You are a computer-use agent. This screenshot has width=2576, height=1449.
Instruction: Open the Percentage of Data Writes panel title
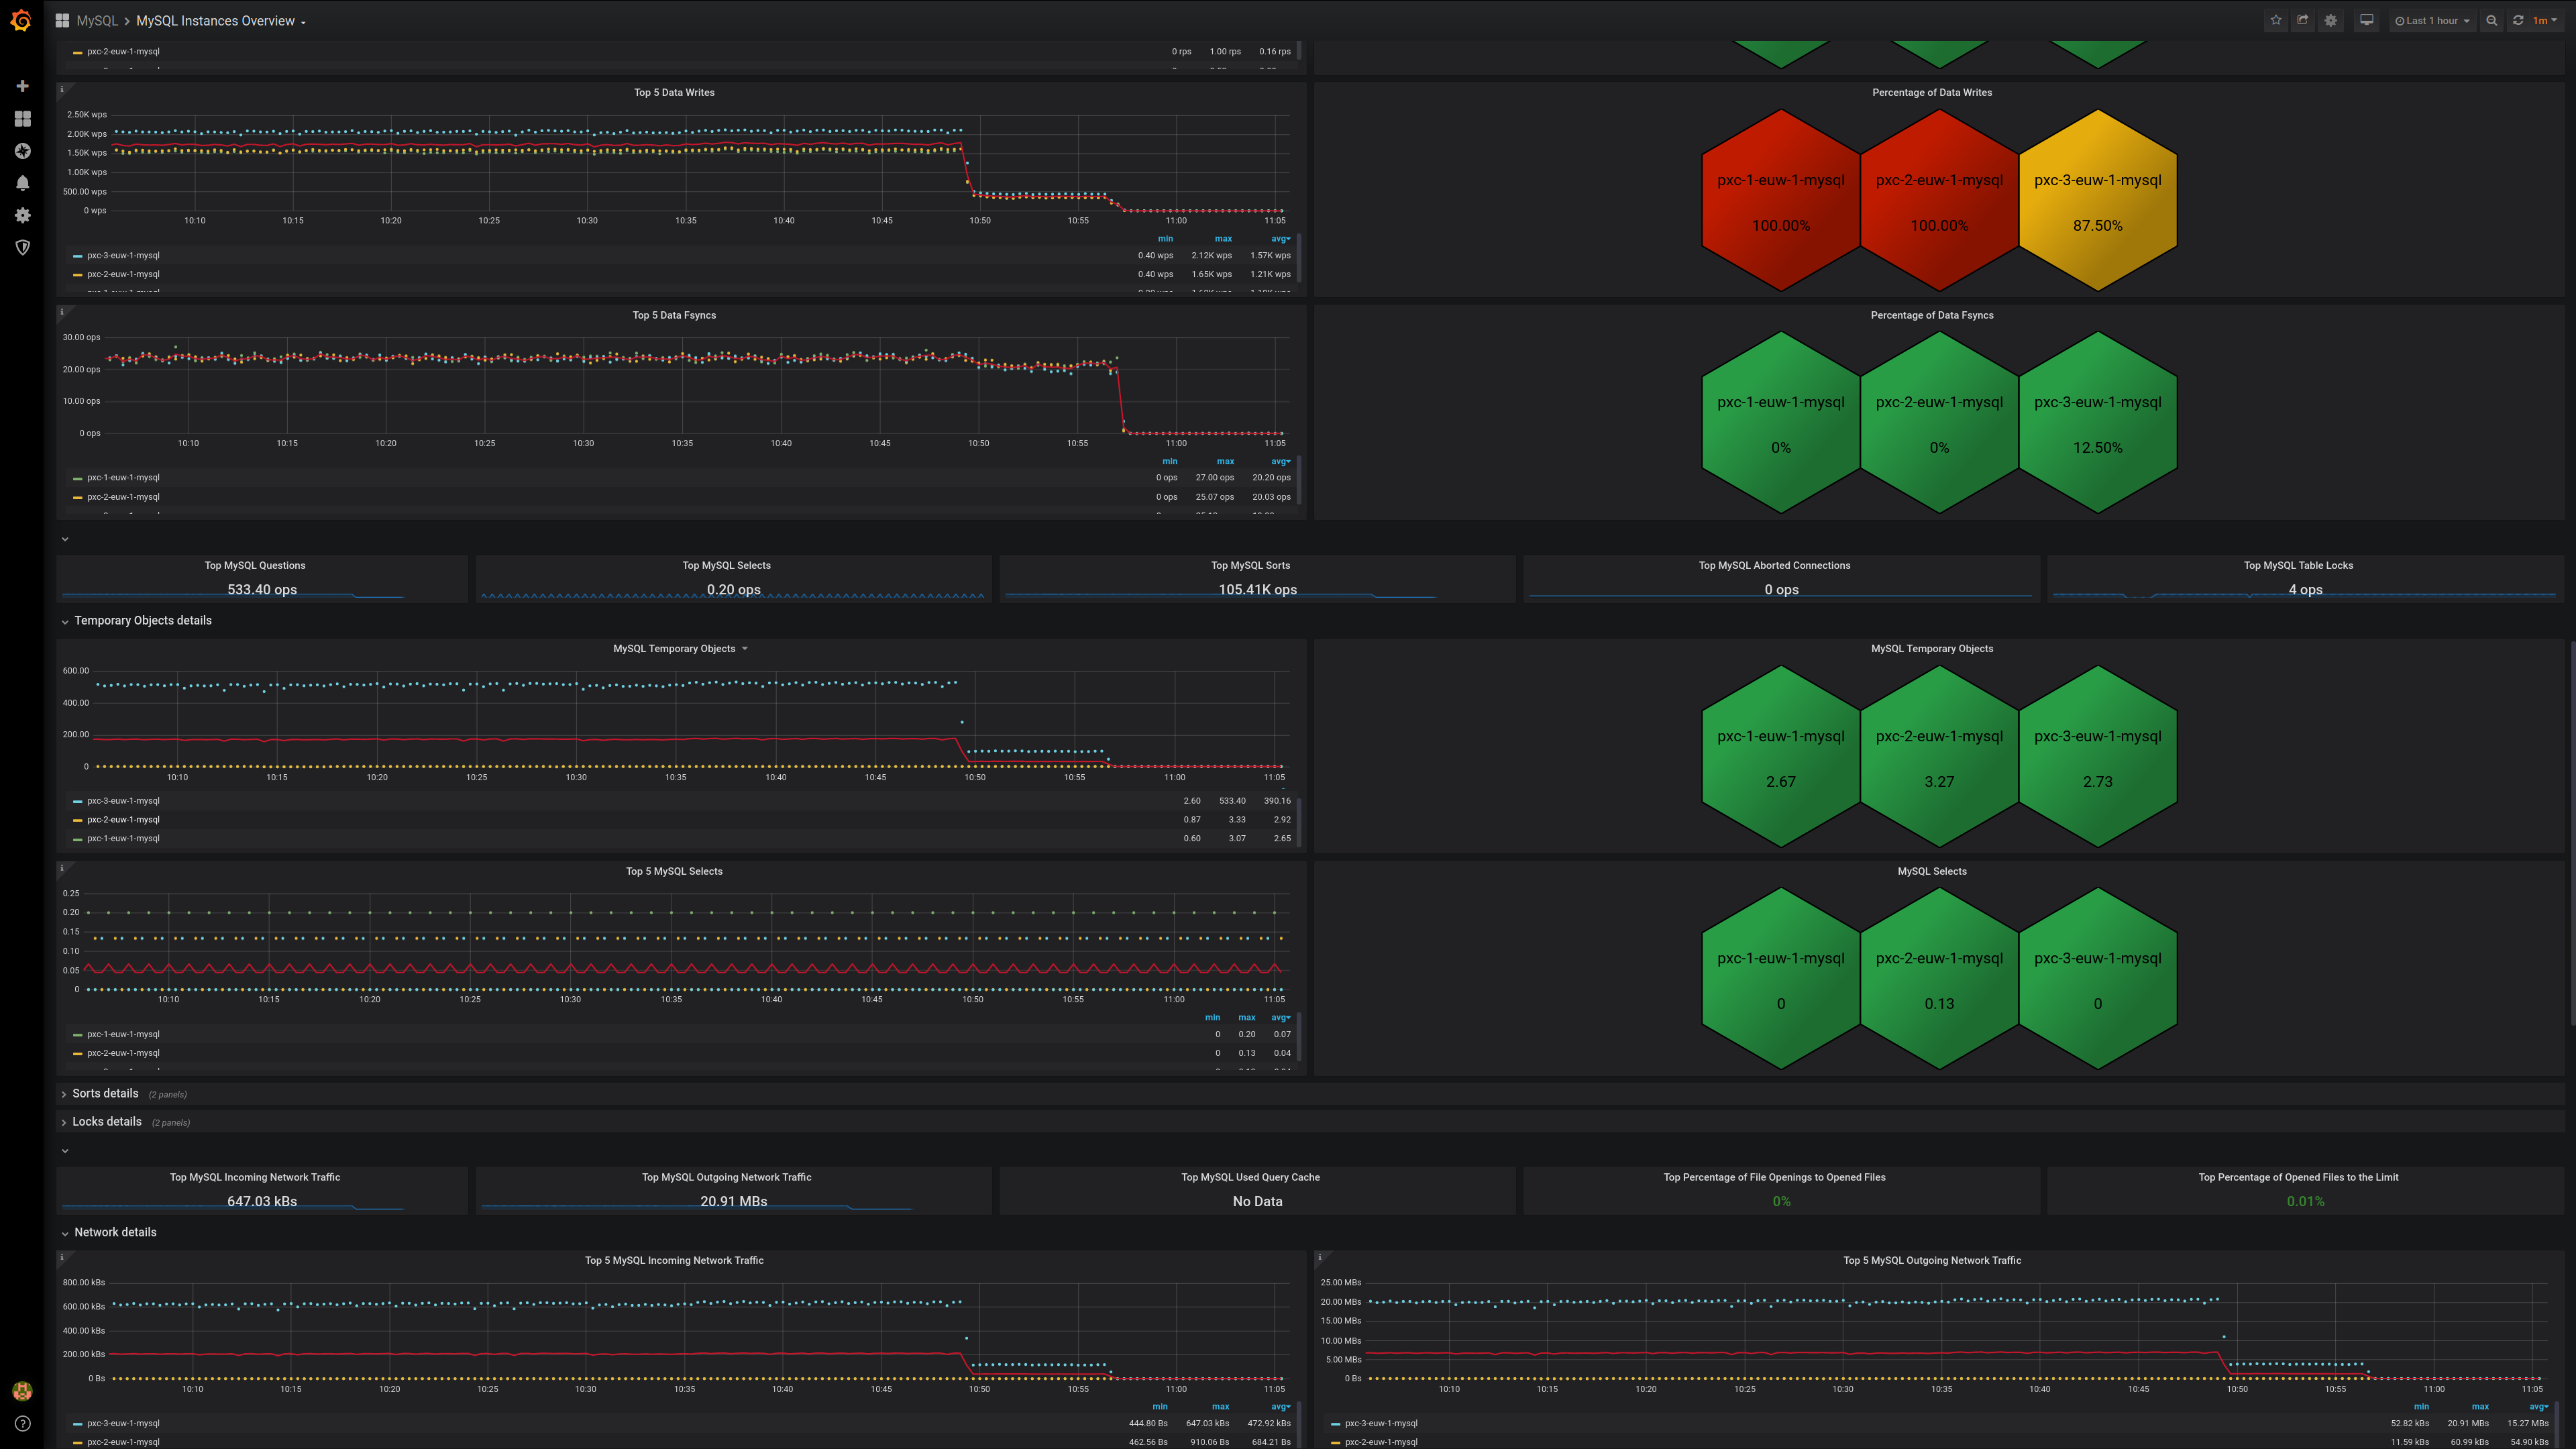pos(1931,92)
